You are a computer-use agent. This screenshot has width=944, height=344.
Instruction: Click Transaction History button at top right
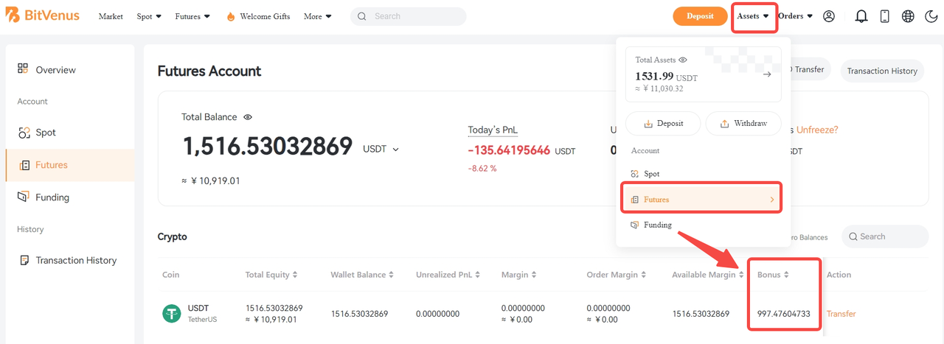(x=882, y=71)
